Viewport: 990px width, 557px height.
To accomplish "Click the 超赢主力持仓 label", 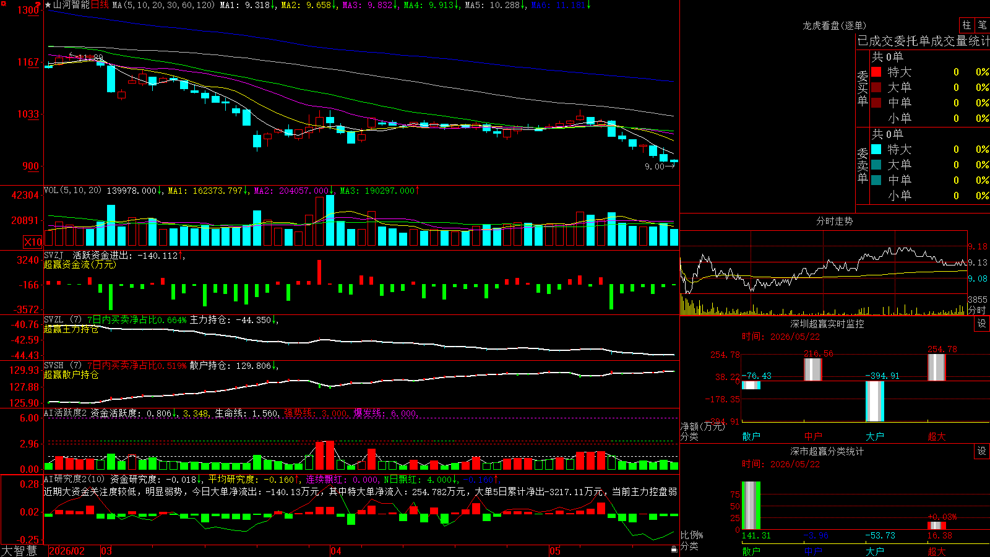I will point(71,329).
